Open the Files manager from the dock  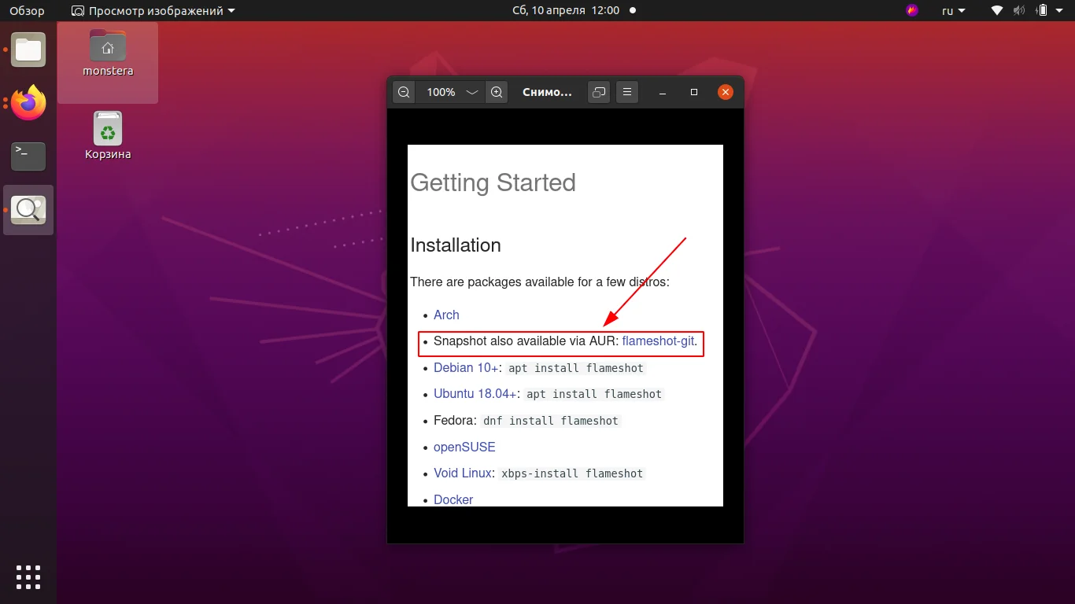click(x=28, y=50)
